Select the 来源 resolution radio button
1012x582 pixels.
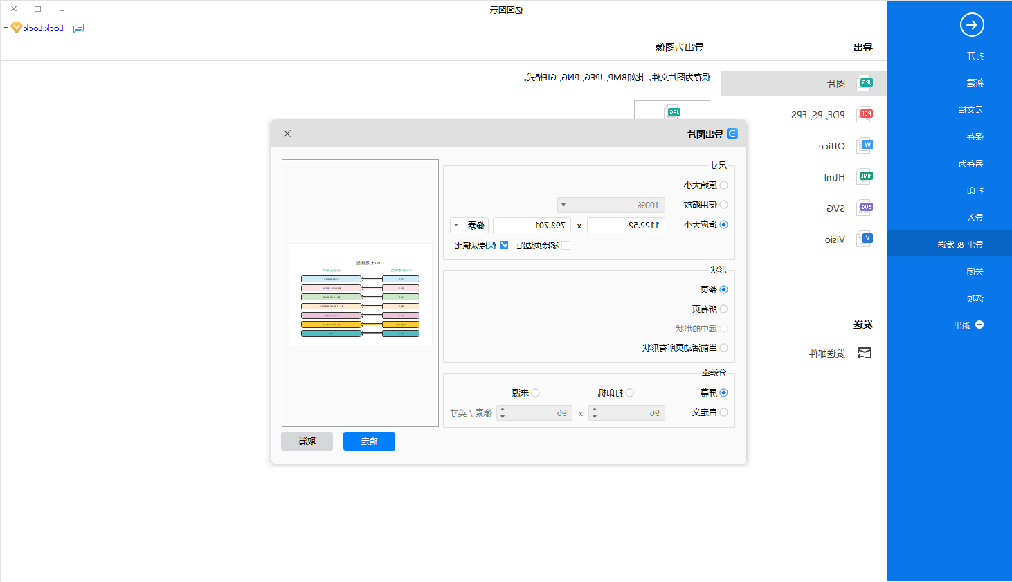[x=535, y=393]
